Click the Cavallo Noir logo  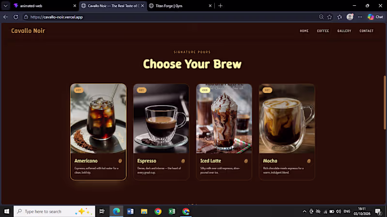28,31
